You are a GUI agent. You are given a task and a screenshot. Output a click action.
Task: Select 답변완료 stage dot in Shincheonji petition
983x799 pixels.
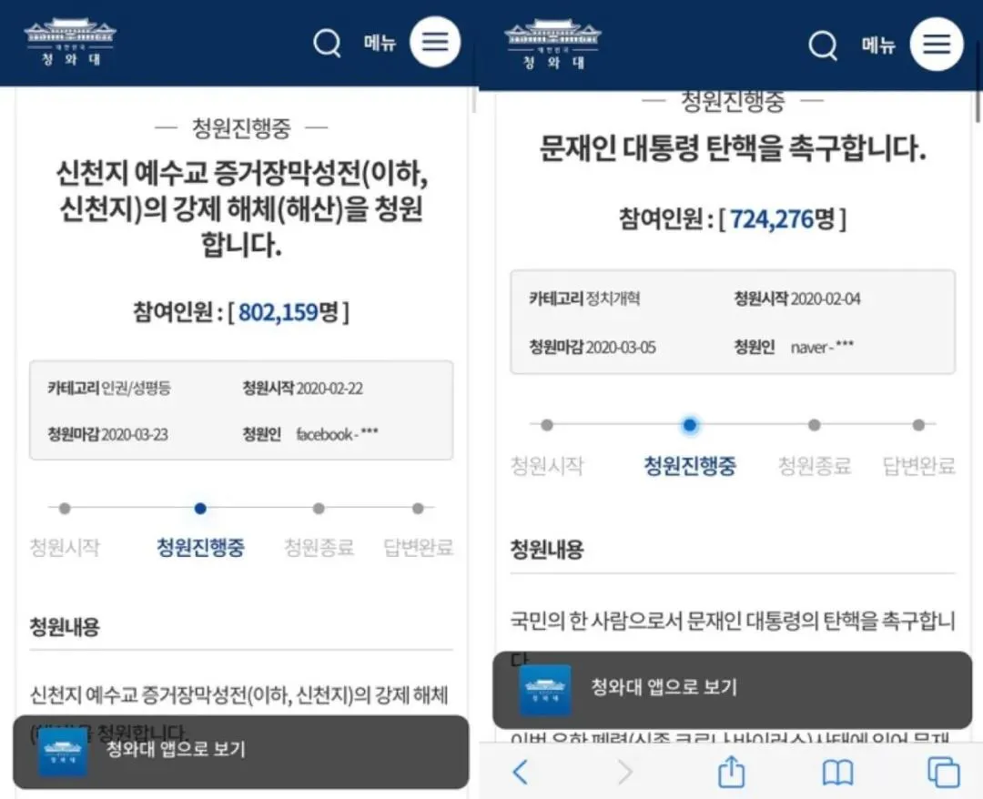click(418, 508)
